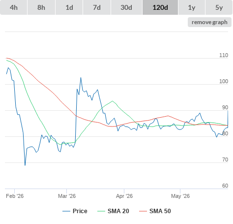Screen dimensions: 233x224
Task: Click the green SMA 20 legend marker
Action: [x=101, y=211]
